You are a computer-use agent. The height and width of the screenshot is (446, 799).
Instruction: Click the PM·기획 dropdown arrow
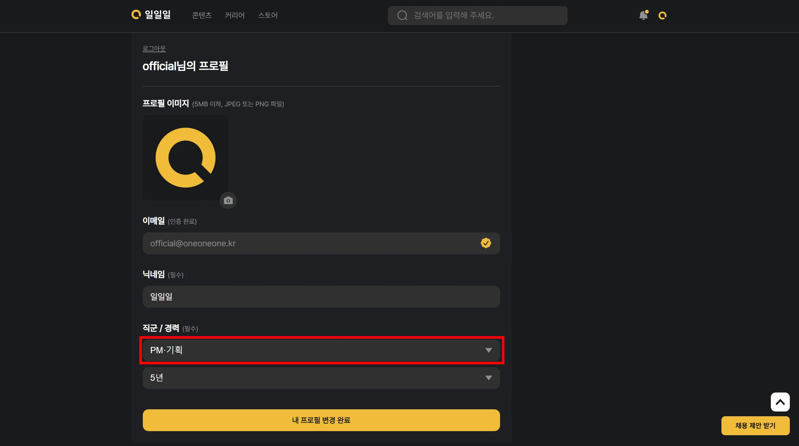(489, 350)
